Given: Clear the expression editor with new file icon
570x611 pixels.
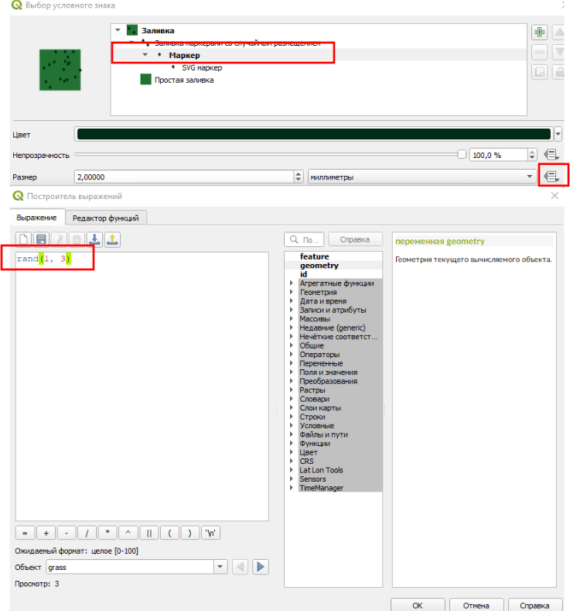Looking at the screenshot, I should click(23, 239).
